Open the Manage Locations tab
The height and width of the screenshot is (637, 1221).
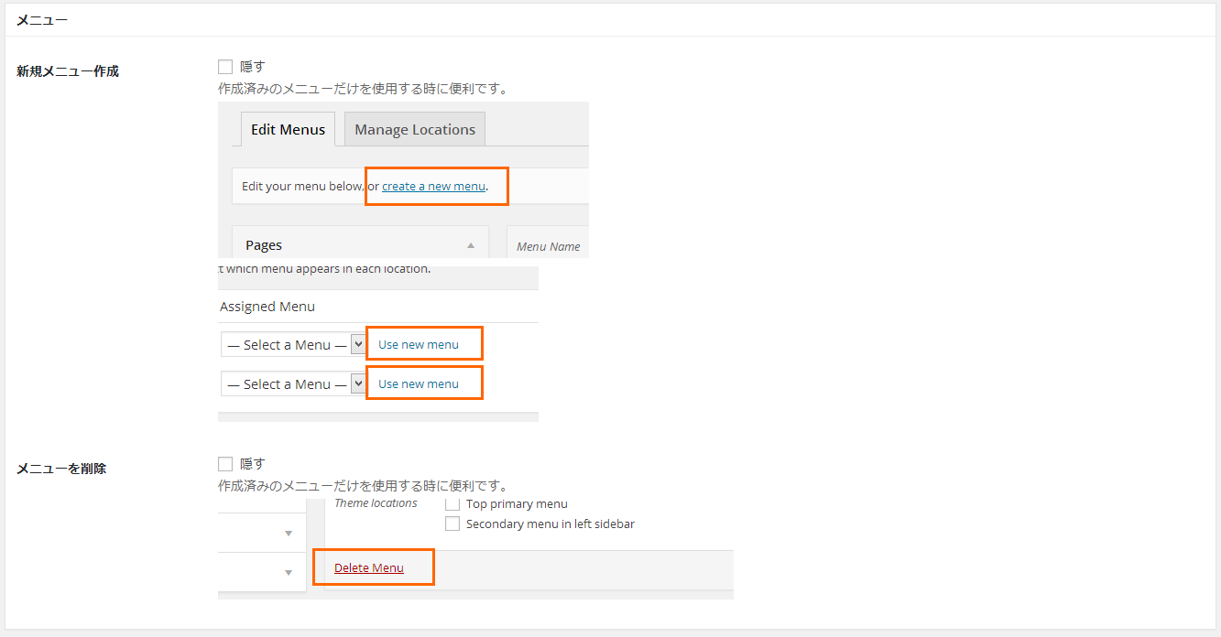click(x=415, y=130)
